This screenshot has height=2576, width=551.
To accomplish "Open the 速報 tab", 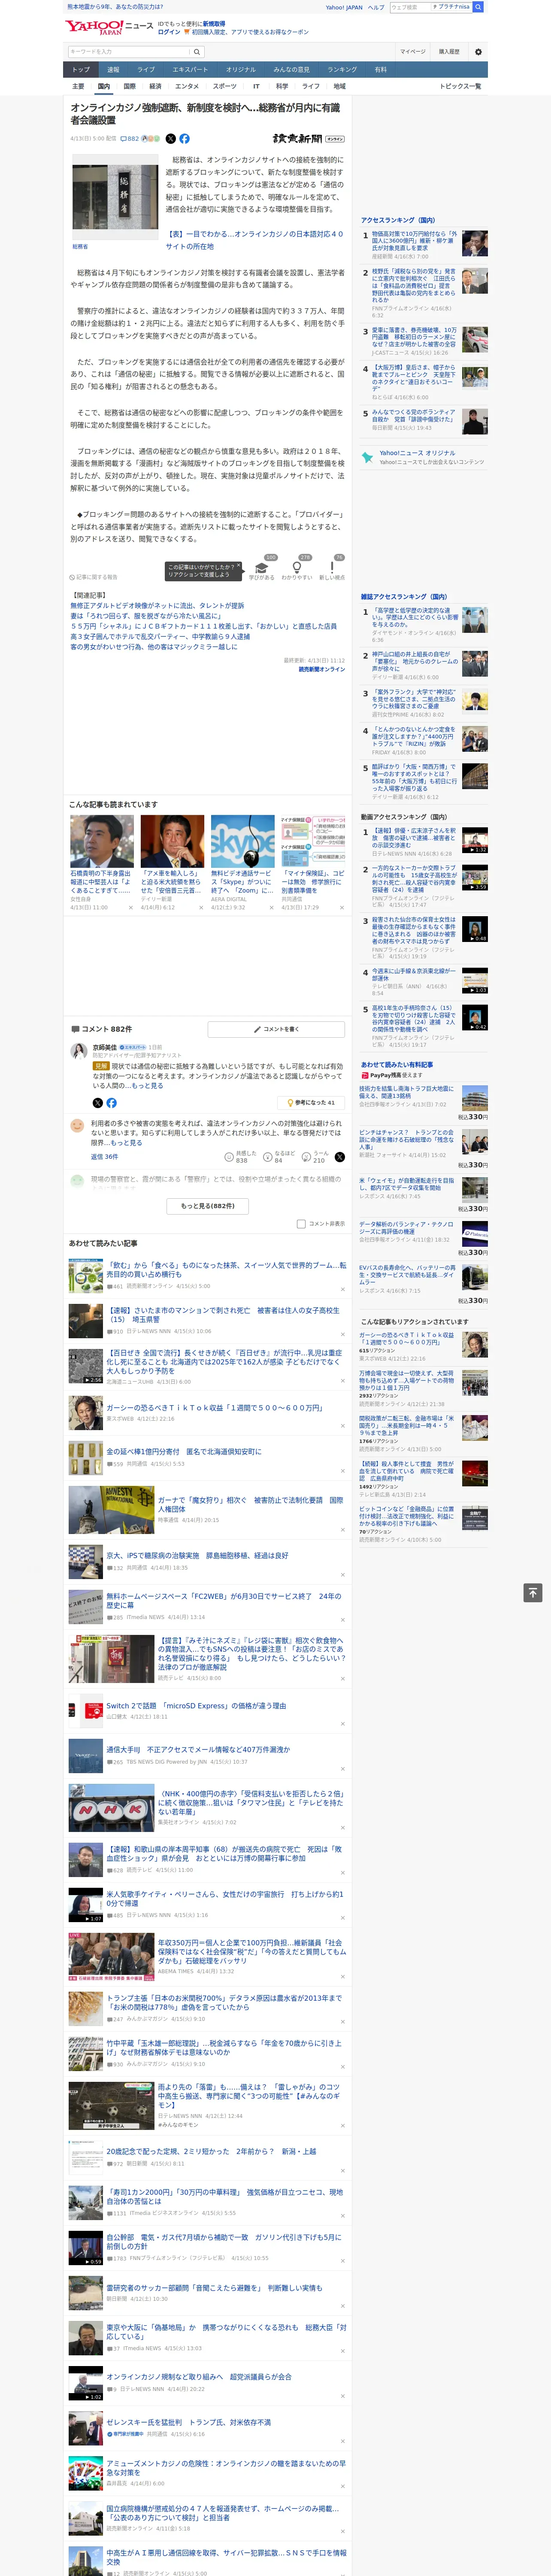I will (x=113, y=70).
